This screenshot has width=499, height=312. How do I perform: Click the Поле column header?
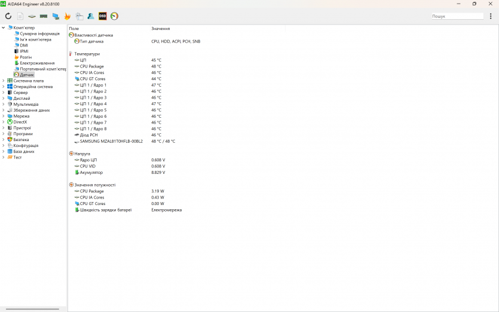pyautogui.click(x=74, y=28)
